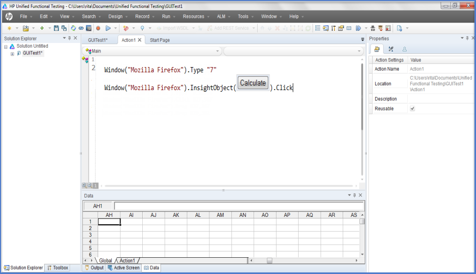This screenshot has width=476, height=274.
Task: Switch to the Toolbox bottom tab
Action: click(x=57, y=268)
